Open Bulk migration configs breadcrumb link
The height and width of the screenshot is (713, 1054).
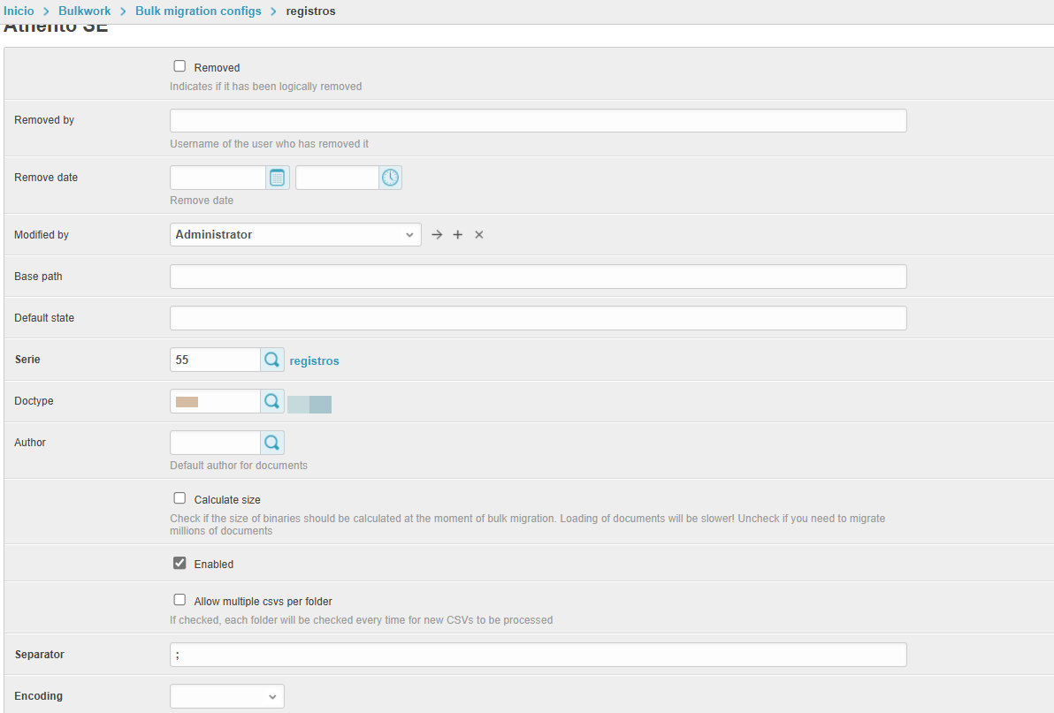point(198,11)
